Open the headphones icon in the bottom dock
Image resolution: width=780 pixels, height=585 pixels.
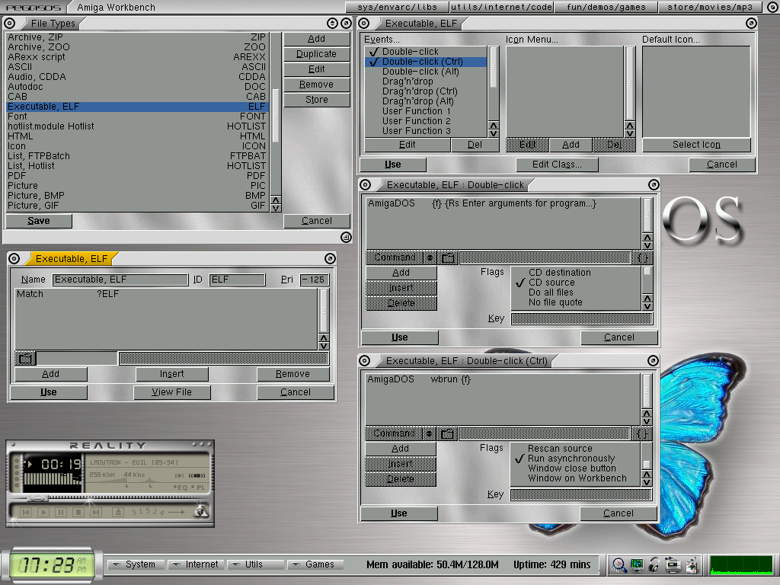click(x=654, y=565)
